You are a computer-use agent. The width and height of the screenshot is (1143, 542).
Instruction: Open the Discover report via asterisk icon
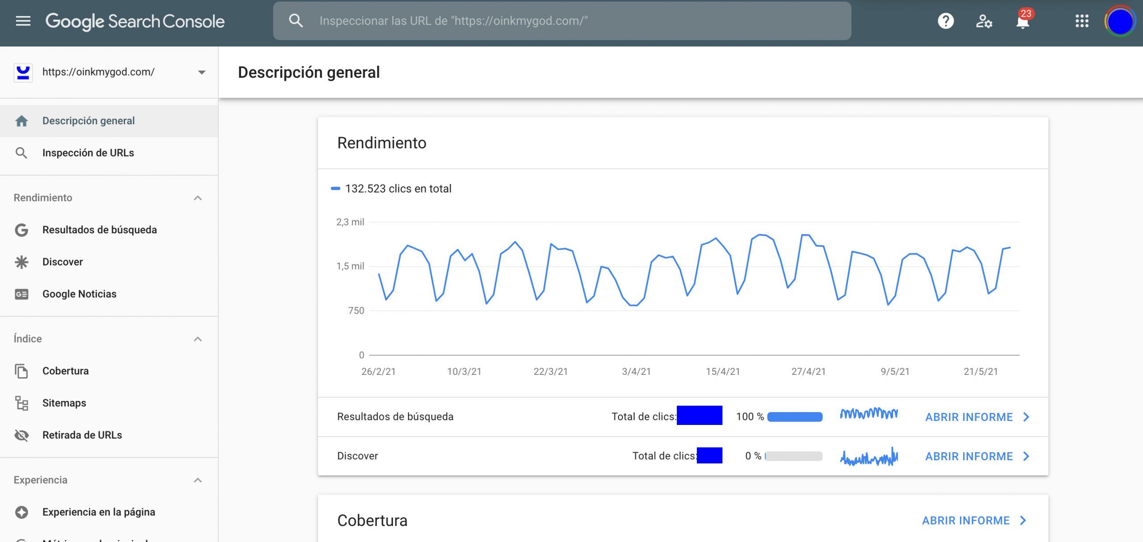22,261
